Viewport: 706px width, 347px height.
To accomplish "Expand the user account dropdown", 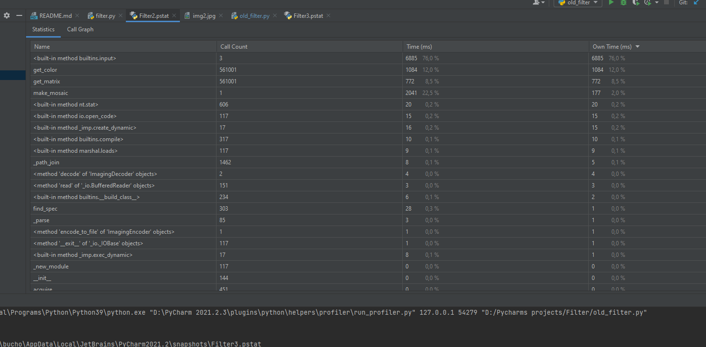I will [x=539, y=2].
